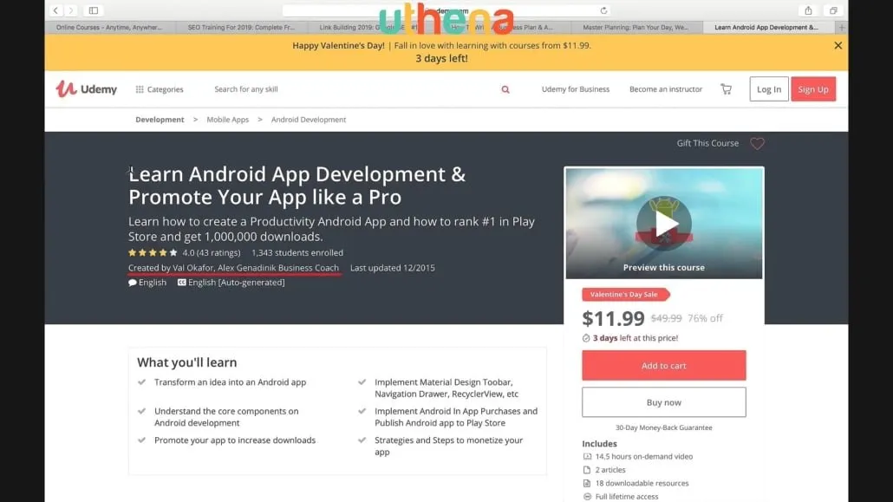
Task: Click the downloadable resources icon
Action: point(587,483)
